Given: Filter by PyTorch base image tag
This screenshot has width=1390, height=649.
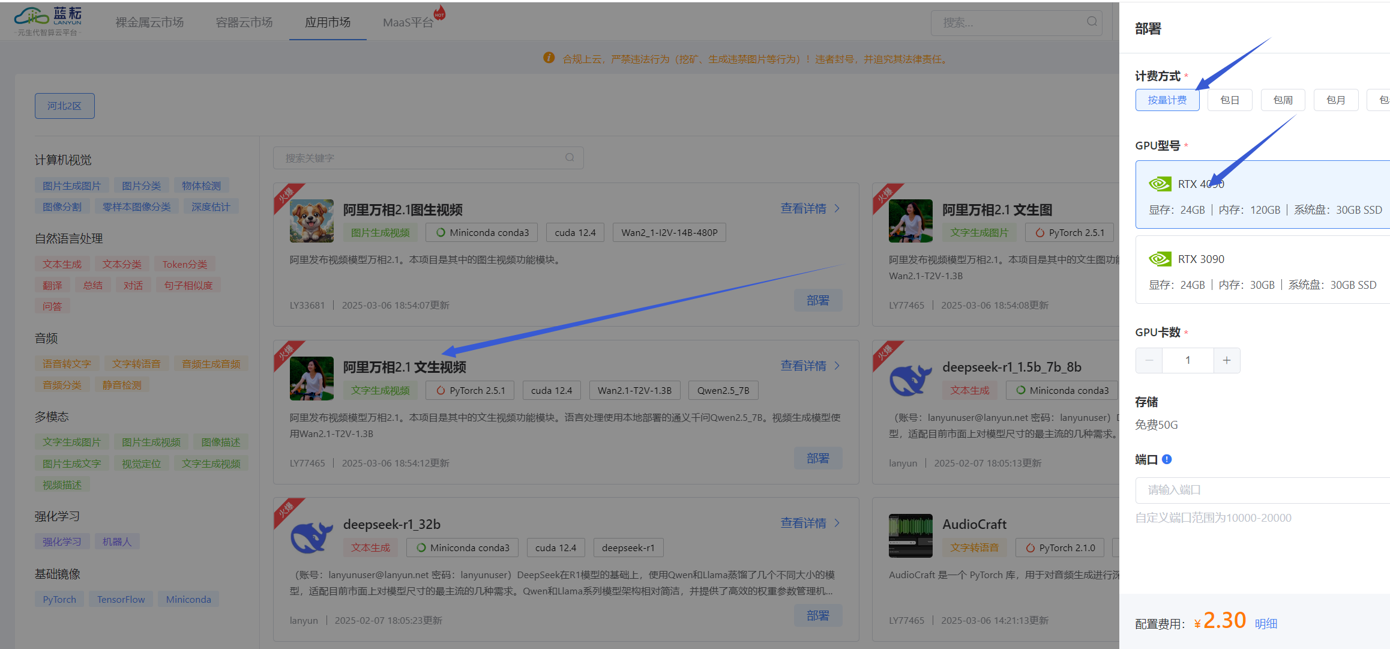Looking at the screenshot, I should click(59, 599).
